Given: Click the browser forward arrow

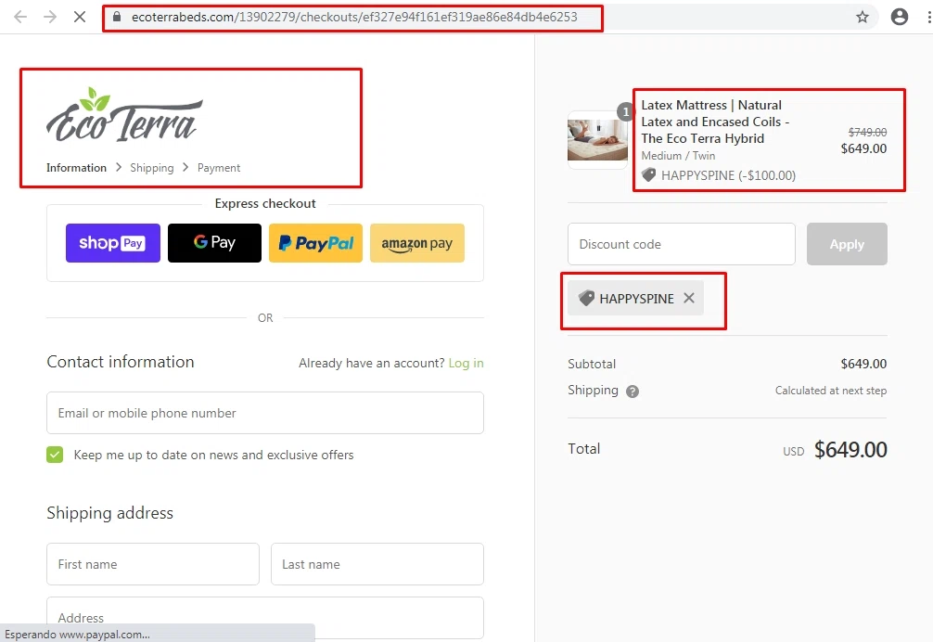Looking at the screenshot, I should point(50,17).
